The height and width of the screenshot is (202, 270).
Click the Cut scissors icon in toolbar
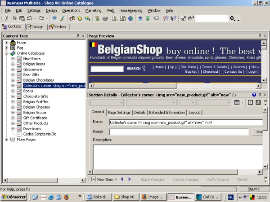coord(6,18)
